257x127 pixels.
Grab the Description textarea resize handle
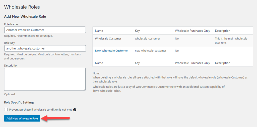point(84,89)
